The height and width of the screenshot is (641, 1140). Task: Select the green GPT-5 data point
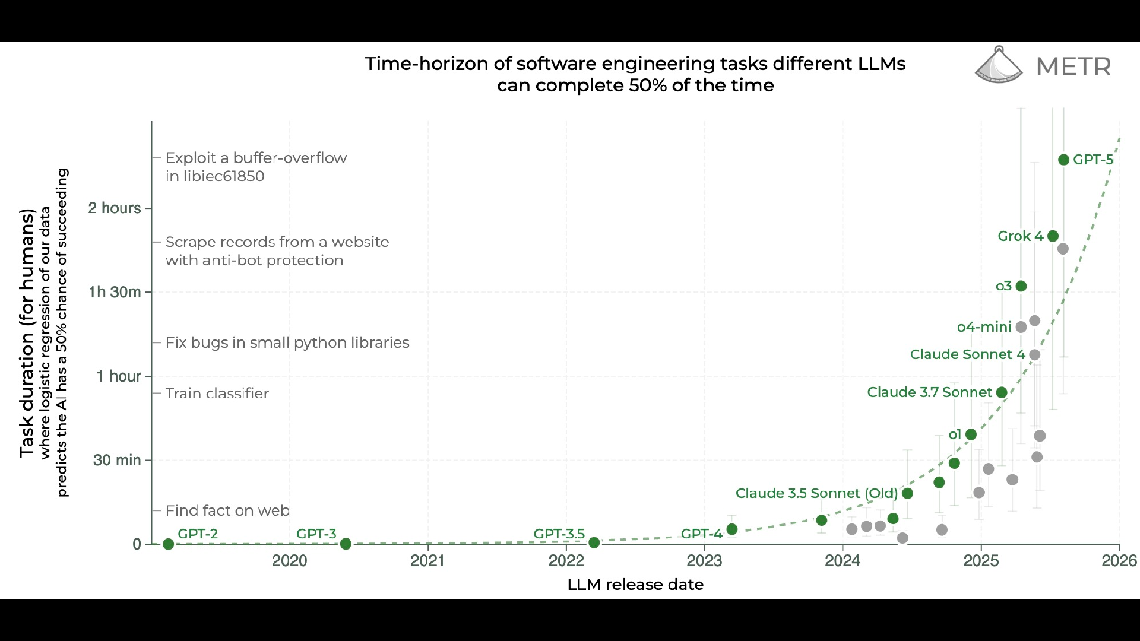click(x=1063, y=160)
